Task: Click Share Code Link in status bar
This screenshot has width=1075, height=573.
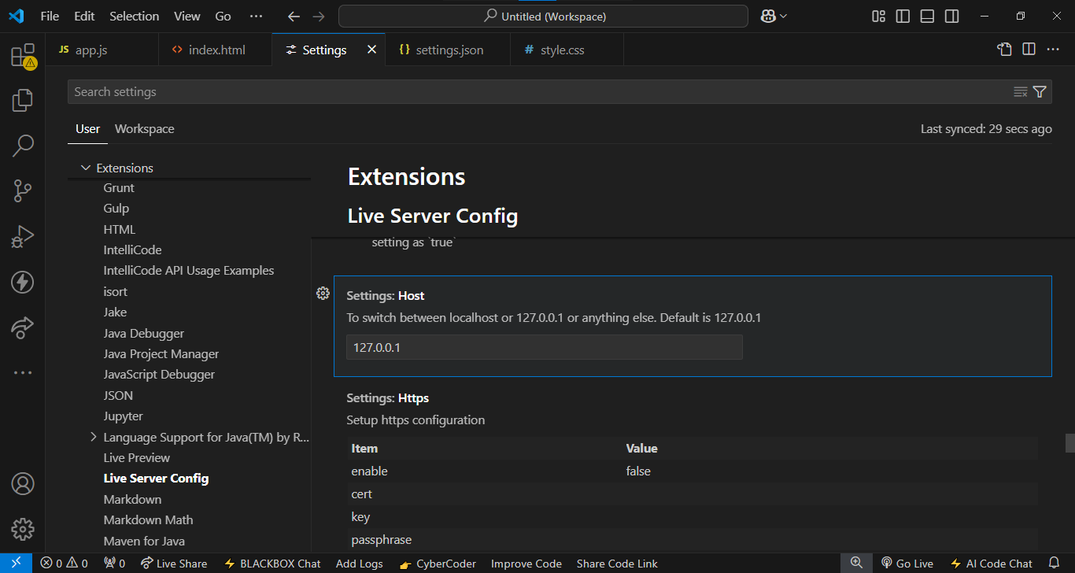Action: [617, 564]
